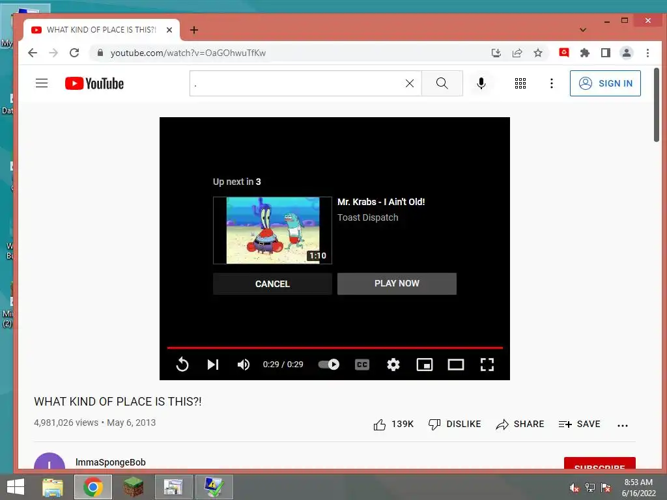Open the ImmaSpongeBob channel name
This screenshot has height=500, width=667.
(111, 462)
